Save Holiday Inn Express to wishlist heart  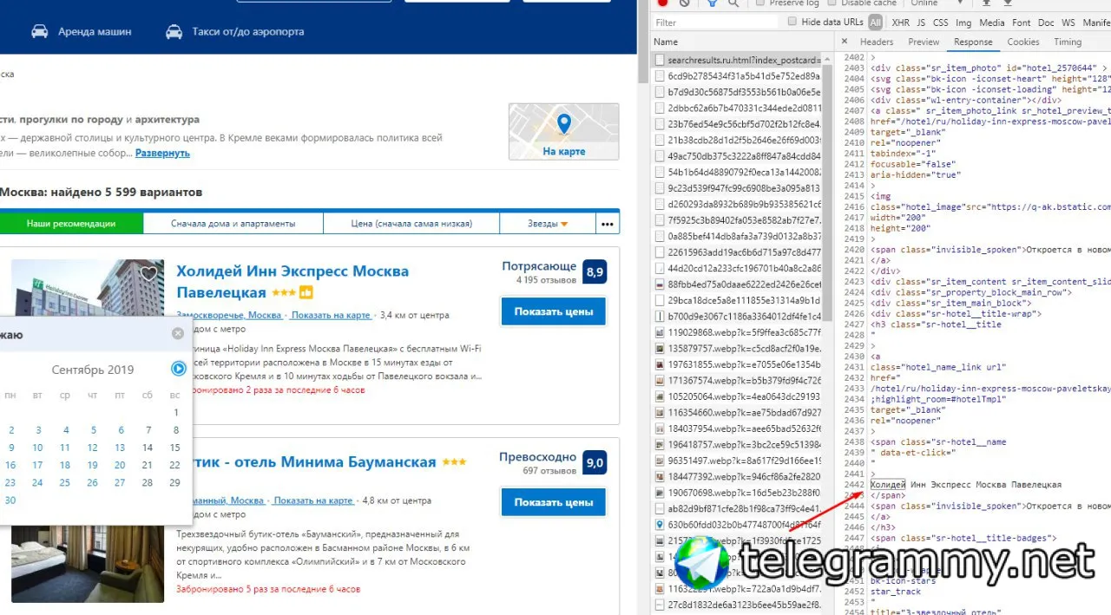[x=149, y=274]
